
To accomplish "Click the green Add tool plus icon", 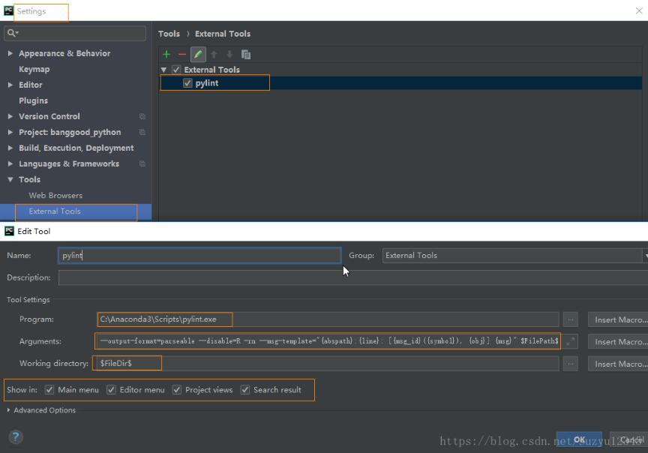I will point(166,54).
